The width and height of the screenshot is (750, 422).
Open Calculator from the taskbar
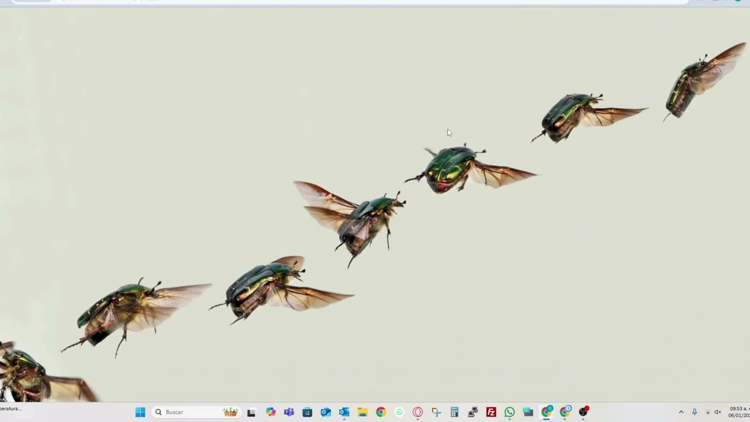(454, 412)
